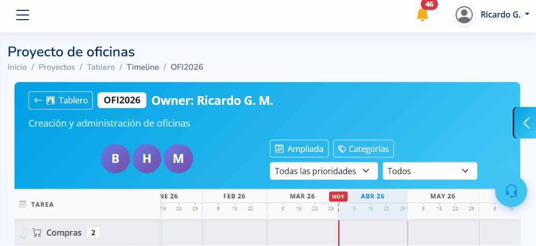Click the Compras shopping cart icon

pos(37,233)
